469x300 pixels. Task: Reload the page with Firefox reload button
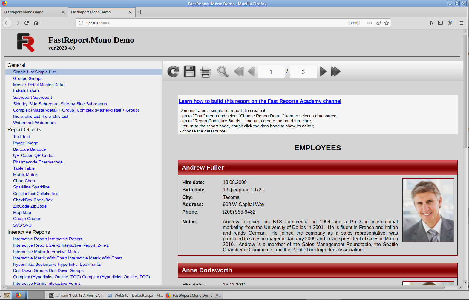[27, 23]
